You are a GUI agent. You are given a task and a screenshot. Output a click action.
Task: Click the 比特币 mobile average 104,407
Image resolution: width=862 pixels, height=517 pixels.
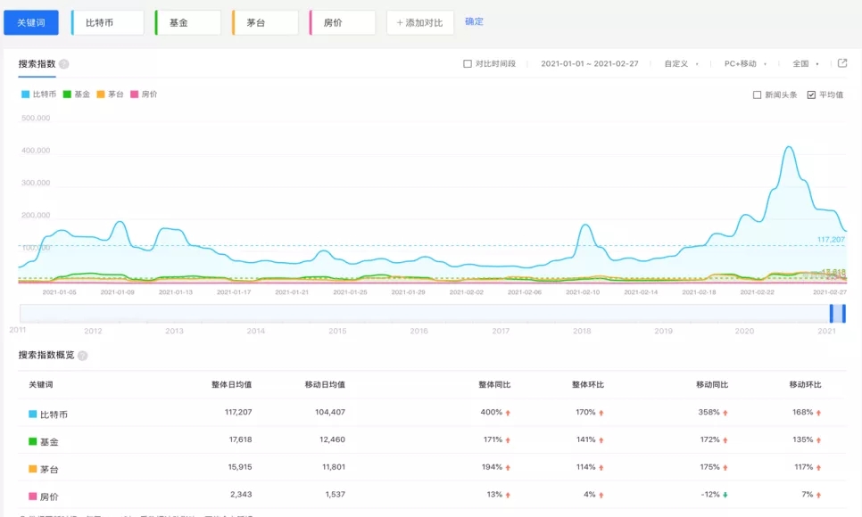pyautogui.click(x=330, y=412)
